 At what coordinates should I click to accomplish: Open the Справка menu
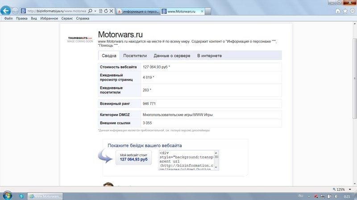click(x=83, y=18)
